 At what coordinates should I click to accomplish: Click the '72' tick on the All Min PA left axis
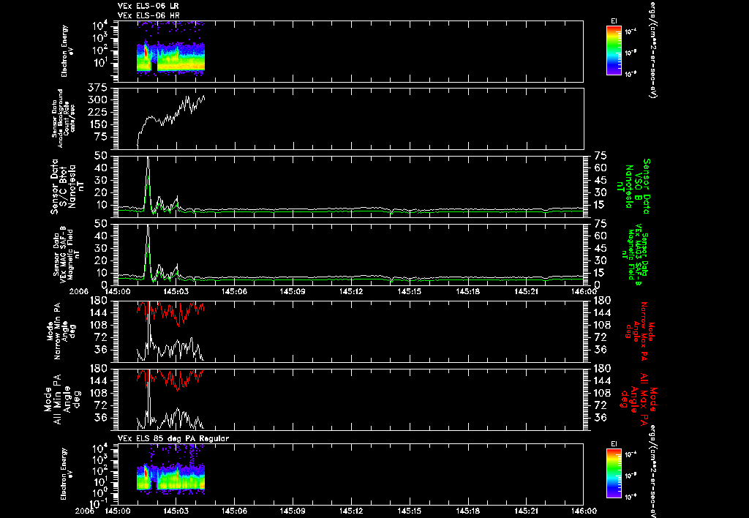[101, 405]
